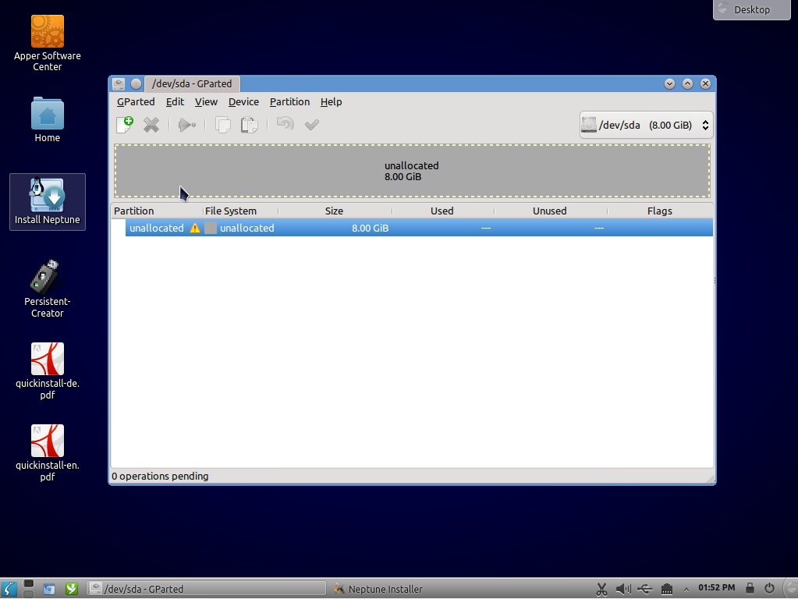Viewport: 798px width, 599px height.
Task: Switch to /dev/sda - GParted taskbar entry
Action: coord(206,589)
